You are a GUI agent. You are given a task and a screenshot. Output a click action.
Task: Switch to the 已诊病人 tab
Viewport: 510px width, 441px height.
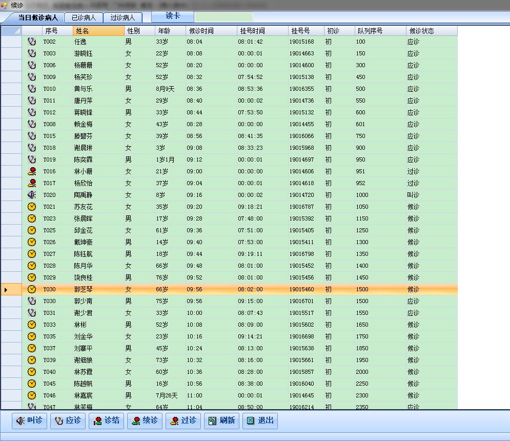point(84,17)
